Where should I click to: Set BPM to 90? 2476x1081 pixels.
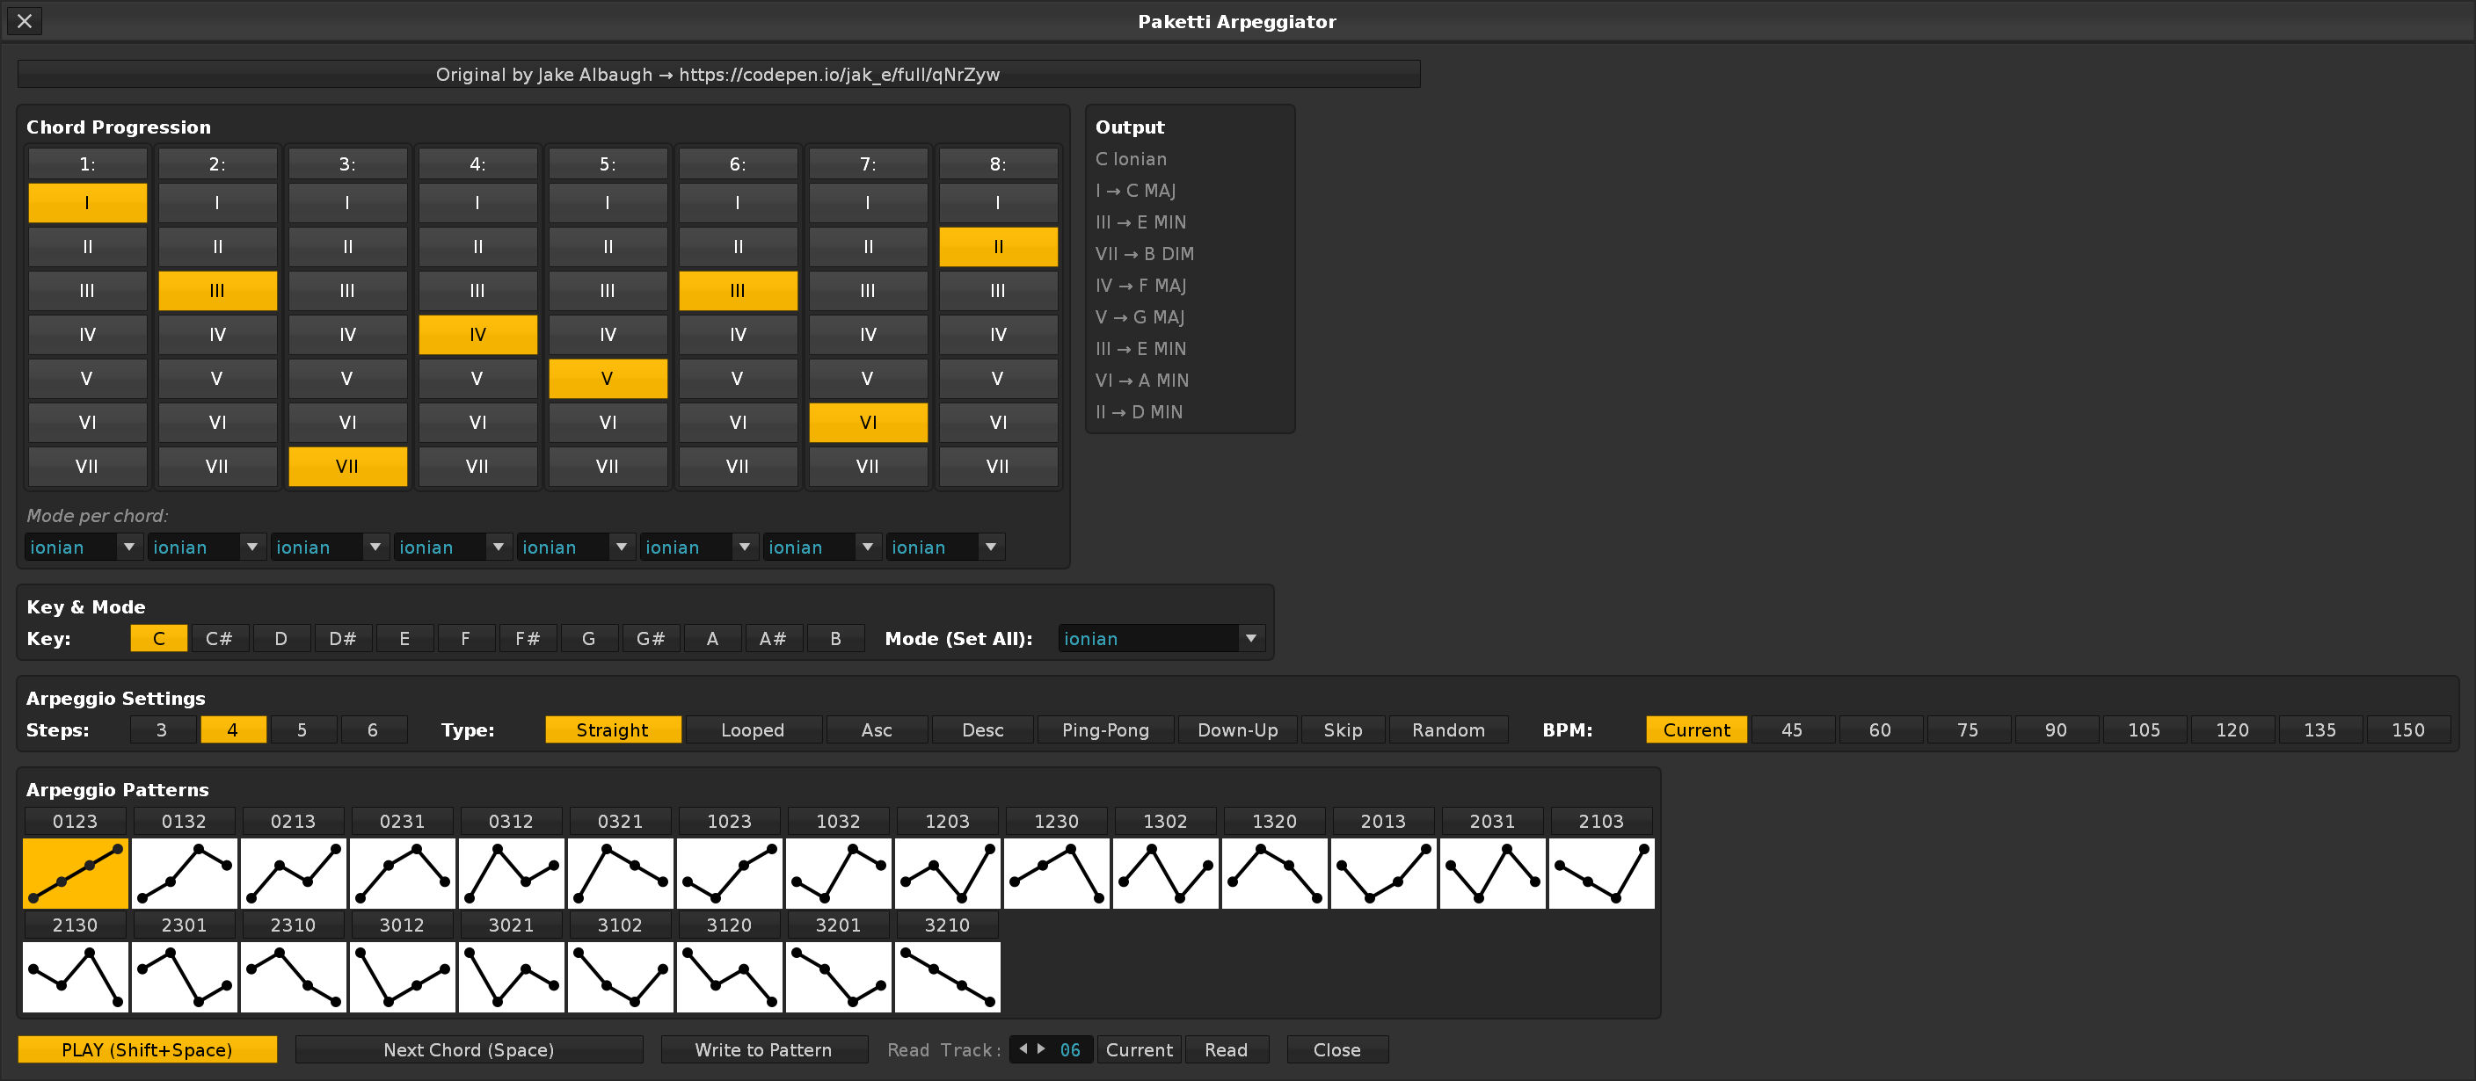point(2056,729)
